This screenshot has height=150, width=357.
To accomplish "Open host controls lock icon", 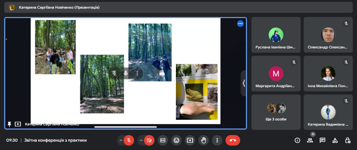I will pos(348,141).
